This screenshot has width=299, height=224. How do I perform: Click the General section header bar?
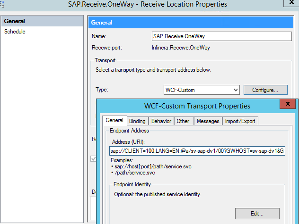[x=191, y=23]
